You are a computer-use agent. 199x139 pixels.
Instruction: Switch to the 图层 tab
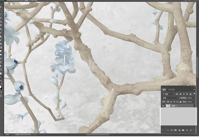click(164, 90)
